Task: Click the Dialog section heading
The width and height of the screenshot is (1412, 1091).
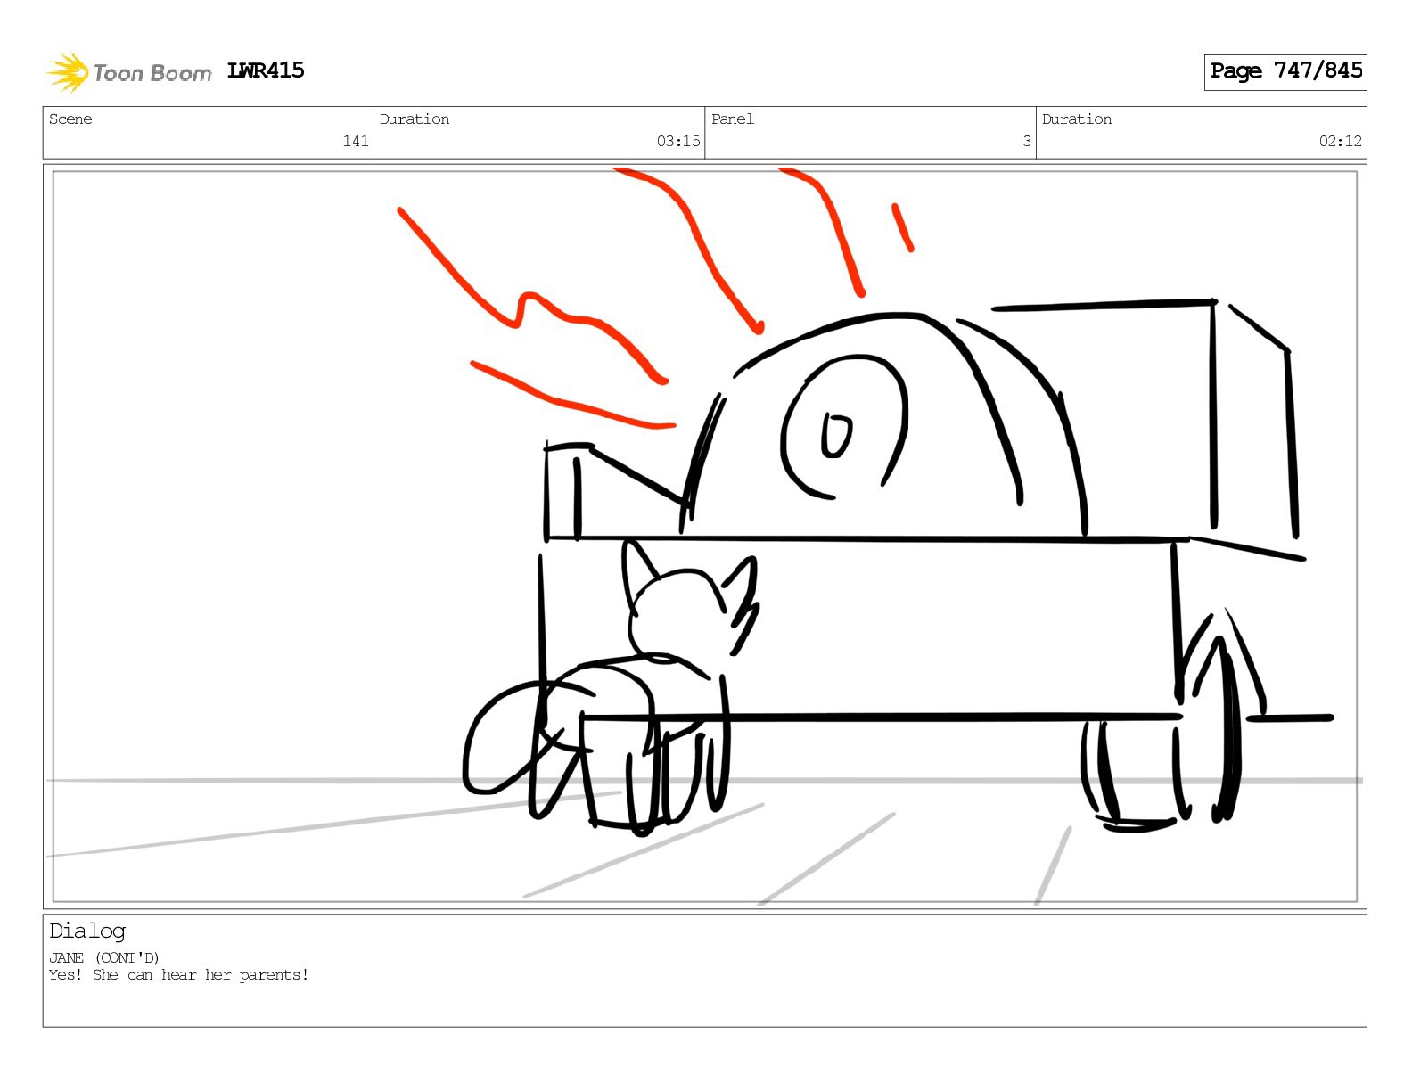Action: 87,931
